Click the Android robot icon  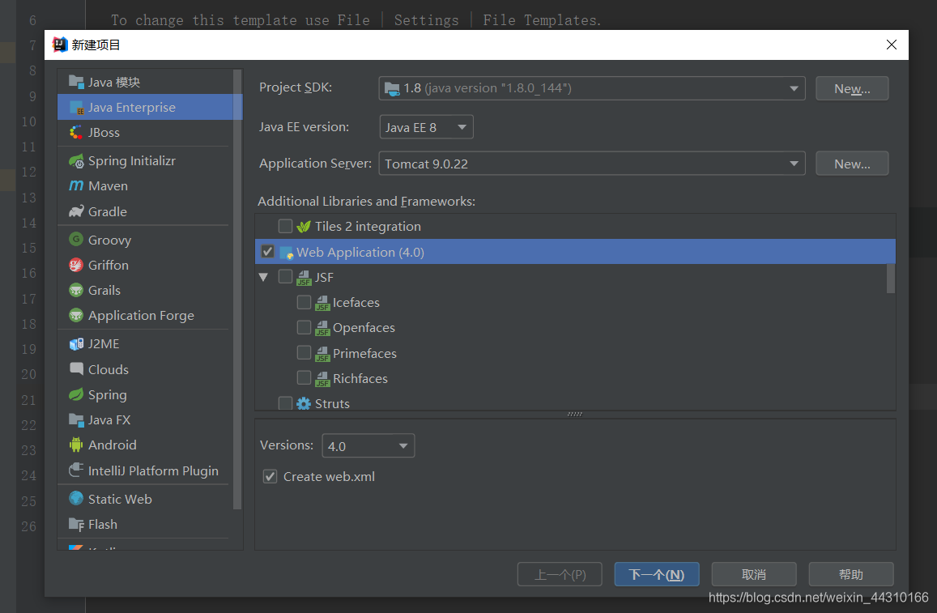point(76,445)
